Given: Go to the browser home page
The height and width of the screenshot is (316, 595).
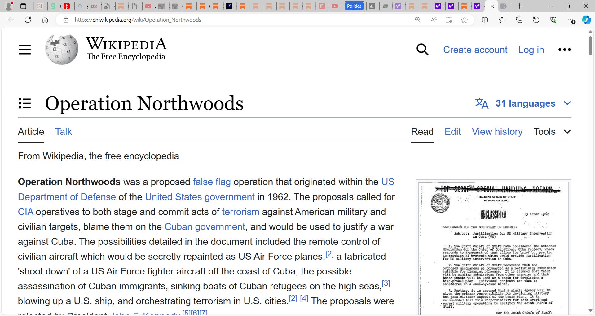Looking at the screenshot, I should [x=45, y=20].
